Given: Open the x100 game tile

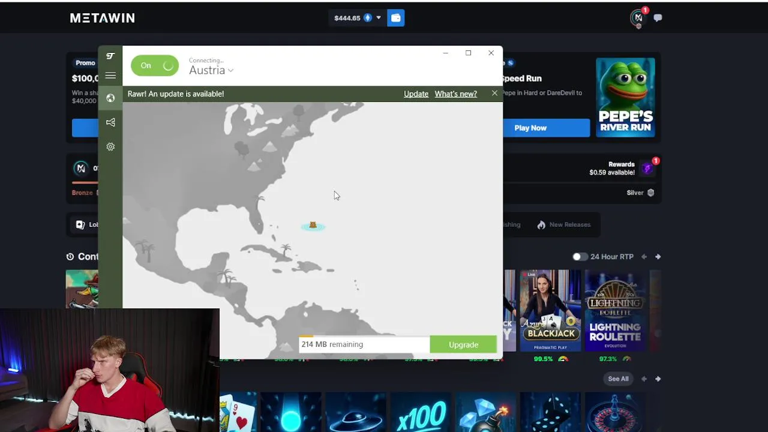Looking at the screenshot, I should click(421, 413).
